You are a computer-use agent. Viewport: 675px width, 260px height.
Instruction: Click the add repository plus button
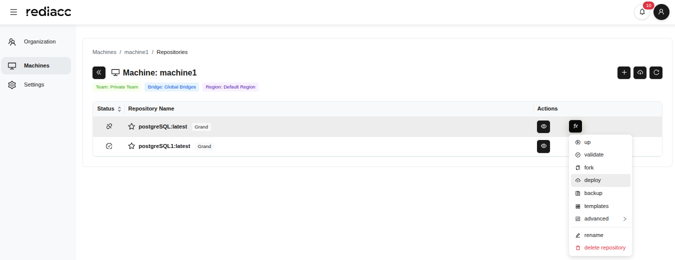tap(624, 72)
